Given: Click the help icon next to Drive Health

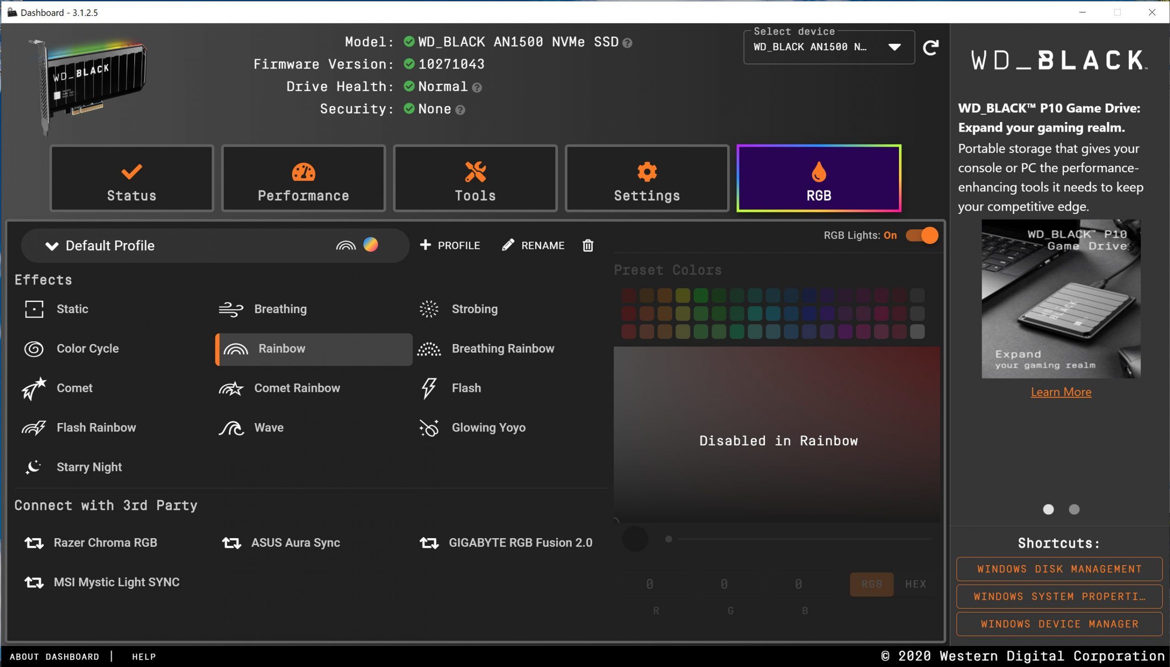Looking at the screenshot, I should (477, 88).
